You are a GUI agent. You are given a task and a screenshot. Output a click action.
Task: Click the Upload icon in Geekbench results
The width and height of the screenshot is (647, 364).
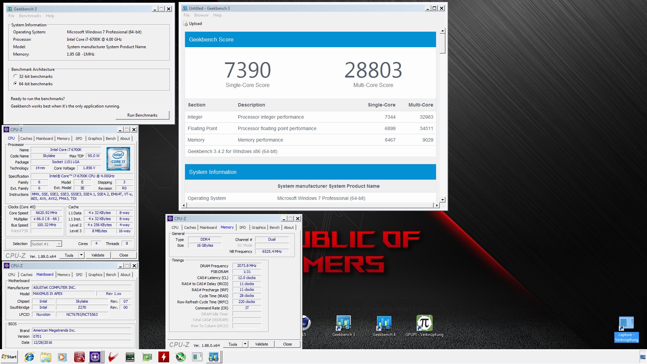185,24
